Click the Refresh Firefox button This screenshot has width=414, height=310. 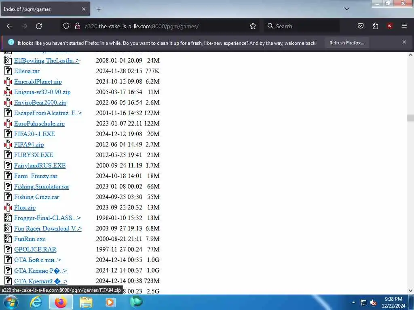pos(346,43)
